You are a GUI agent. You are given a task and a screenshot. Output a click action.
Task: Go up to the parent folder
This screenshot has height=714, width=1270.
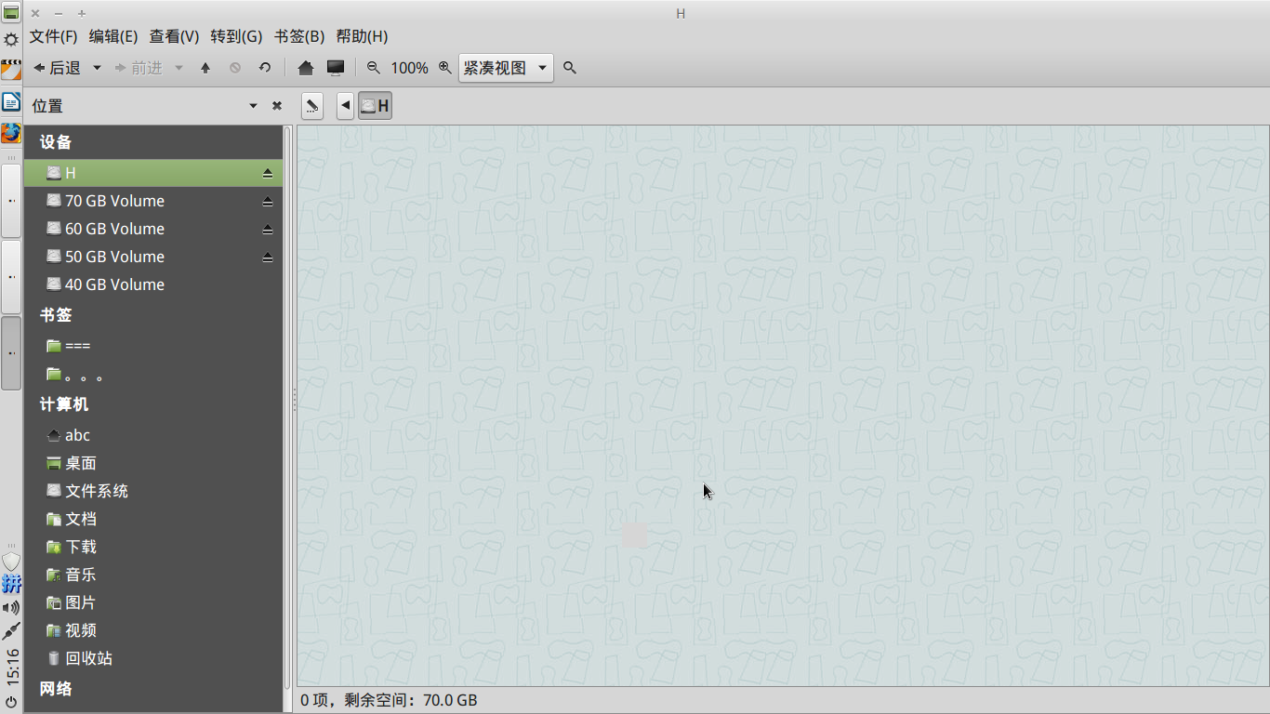click(x=205, y=68)
